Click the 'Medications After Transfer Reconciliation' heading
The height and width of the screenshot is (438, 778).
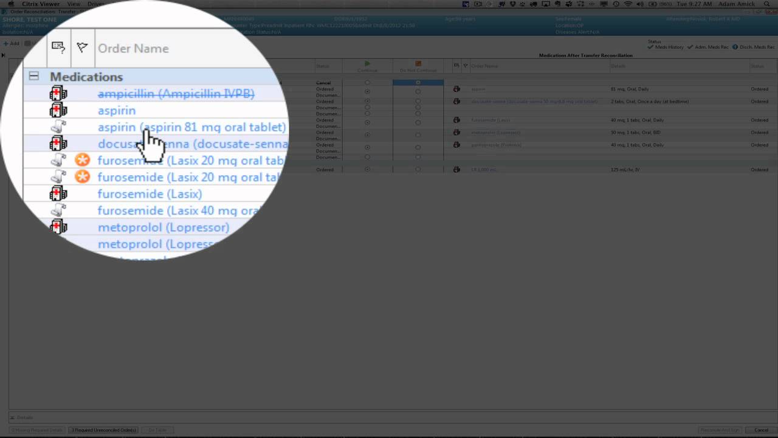[585, 55]
